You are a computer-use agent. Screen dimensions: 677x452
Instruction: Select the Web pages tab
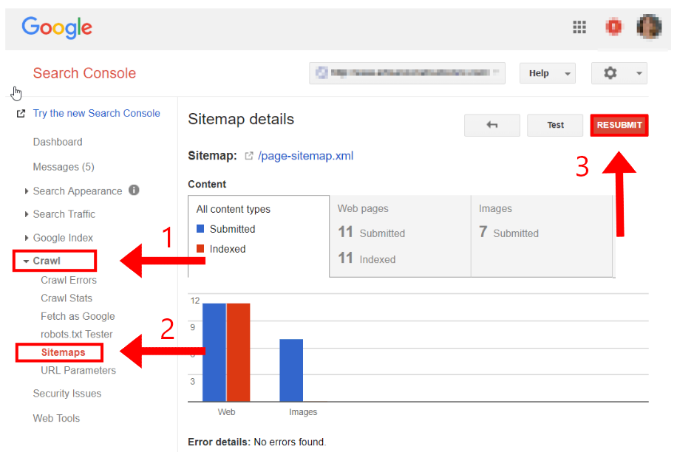pyautogui.click(x=401, y=236)
